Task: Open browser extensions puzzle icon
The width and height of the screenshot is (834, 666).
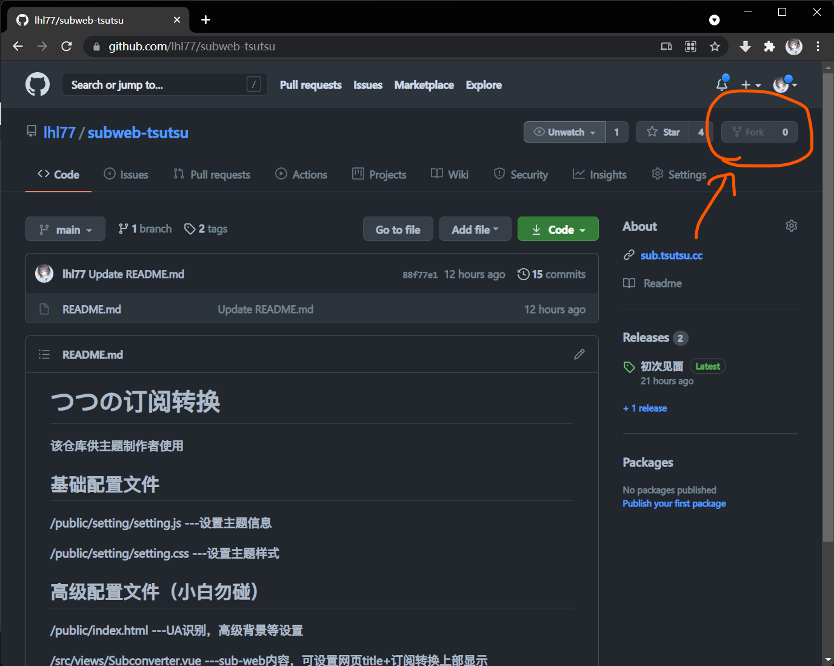Action: click(x=769, y=46)
